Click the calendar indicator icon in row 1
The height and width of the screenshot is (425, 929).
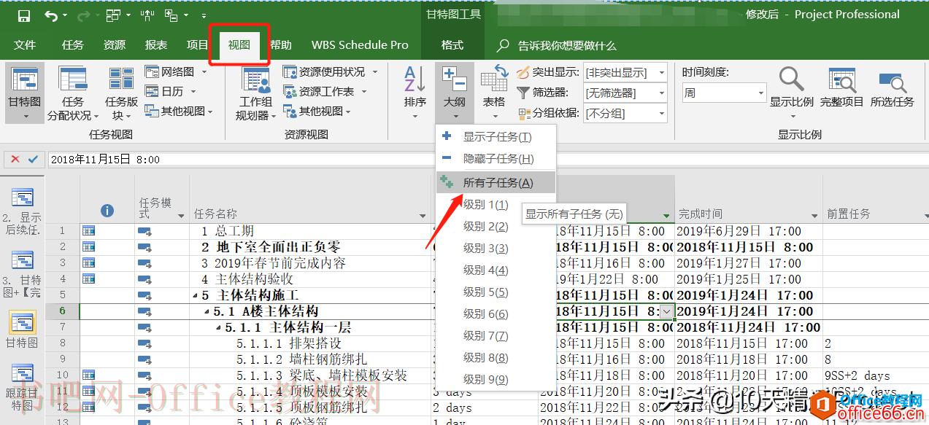point(89,231)
